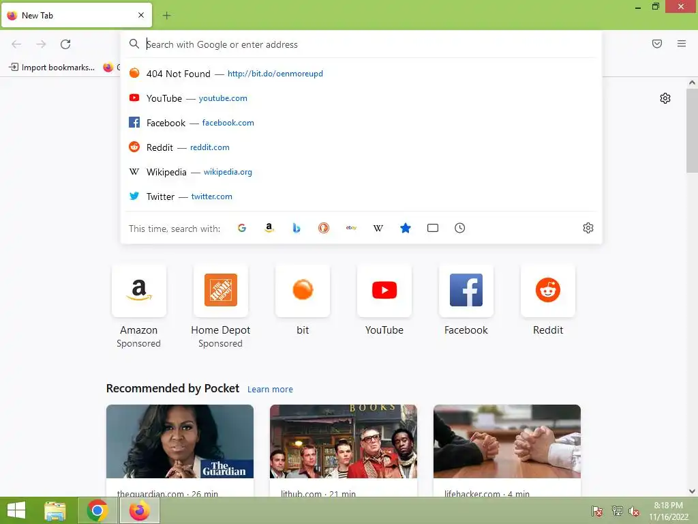
Task: Click the vertical scrollbar thumb
Action: click(692, 130)
